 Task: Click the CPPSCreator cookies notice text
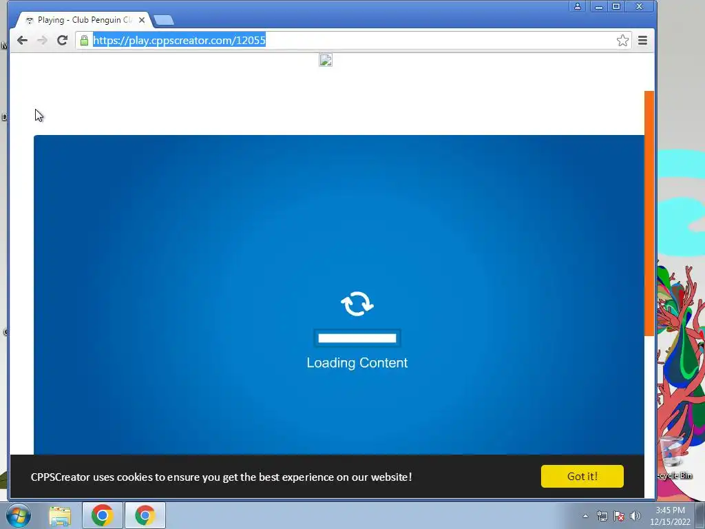(x=221, y=477)
